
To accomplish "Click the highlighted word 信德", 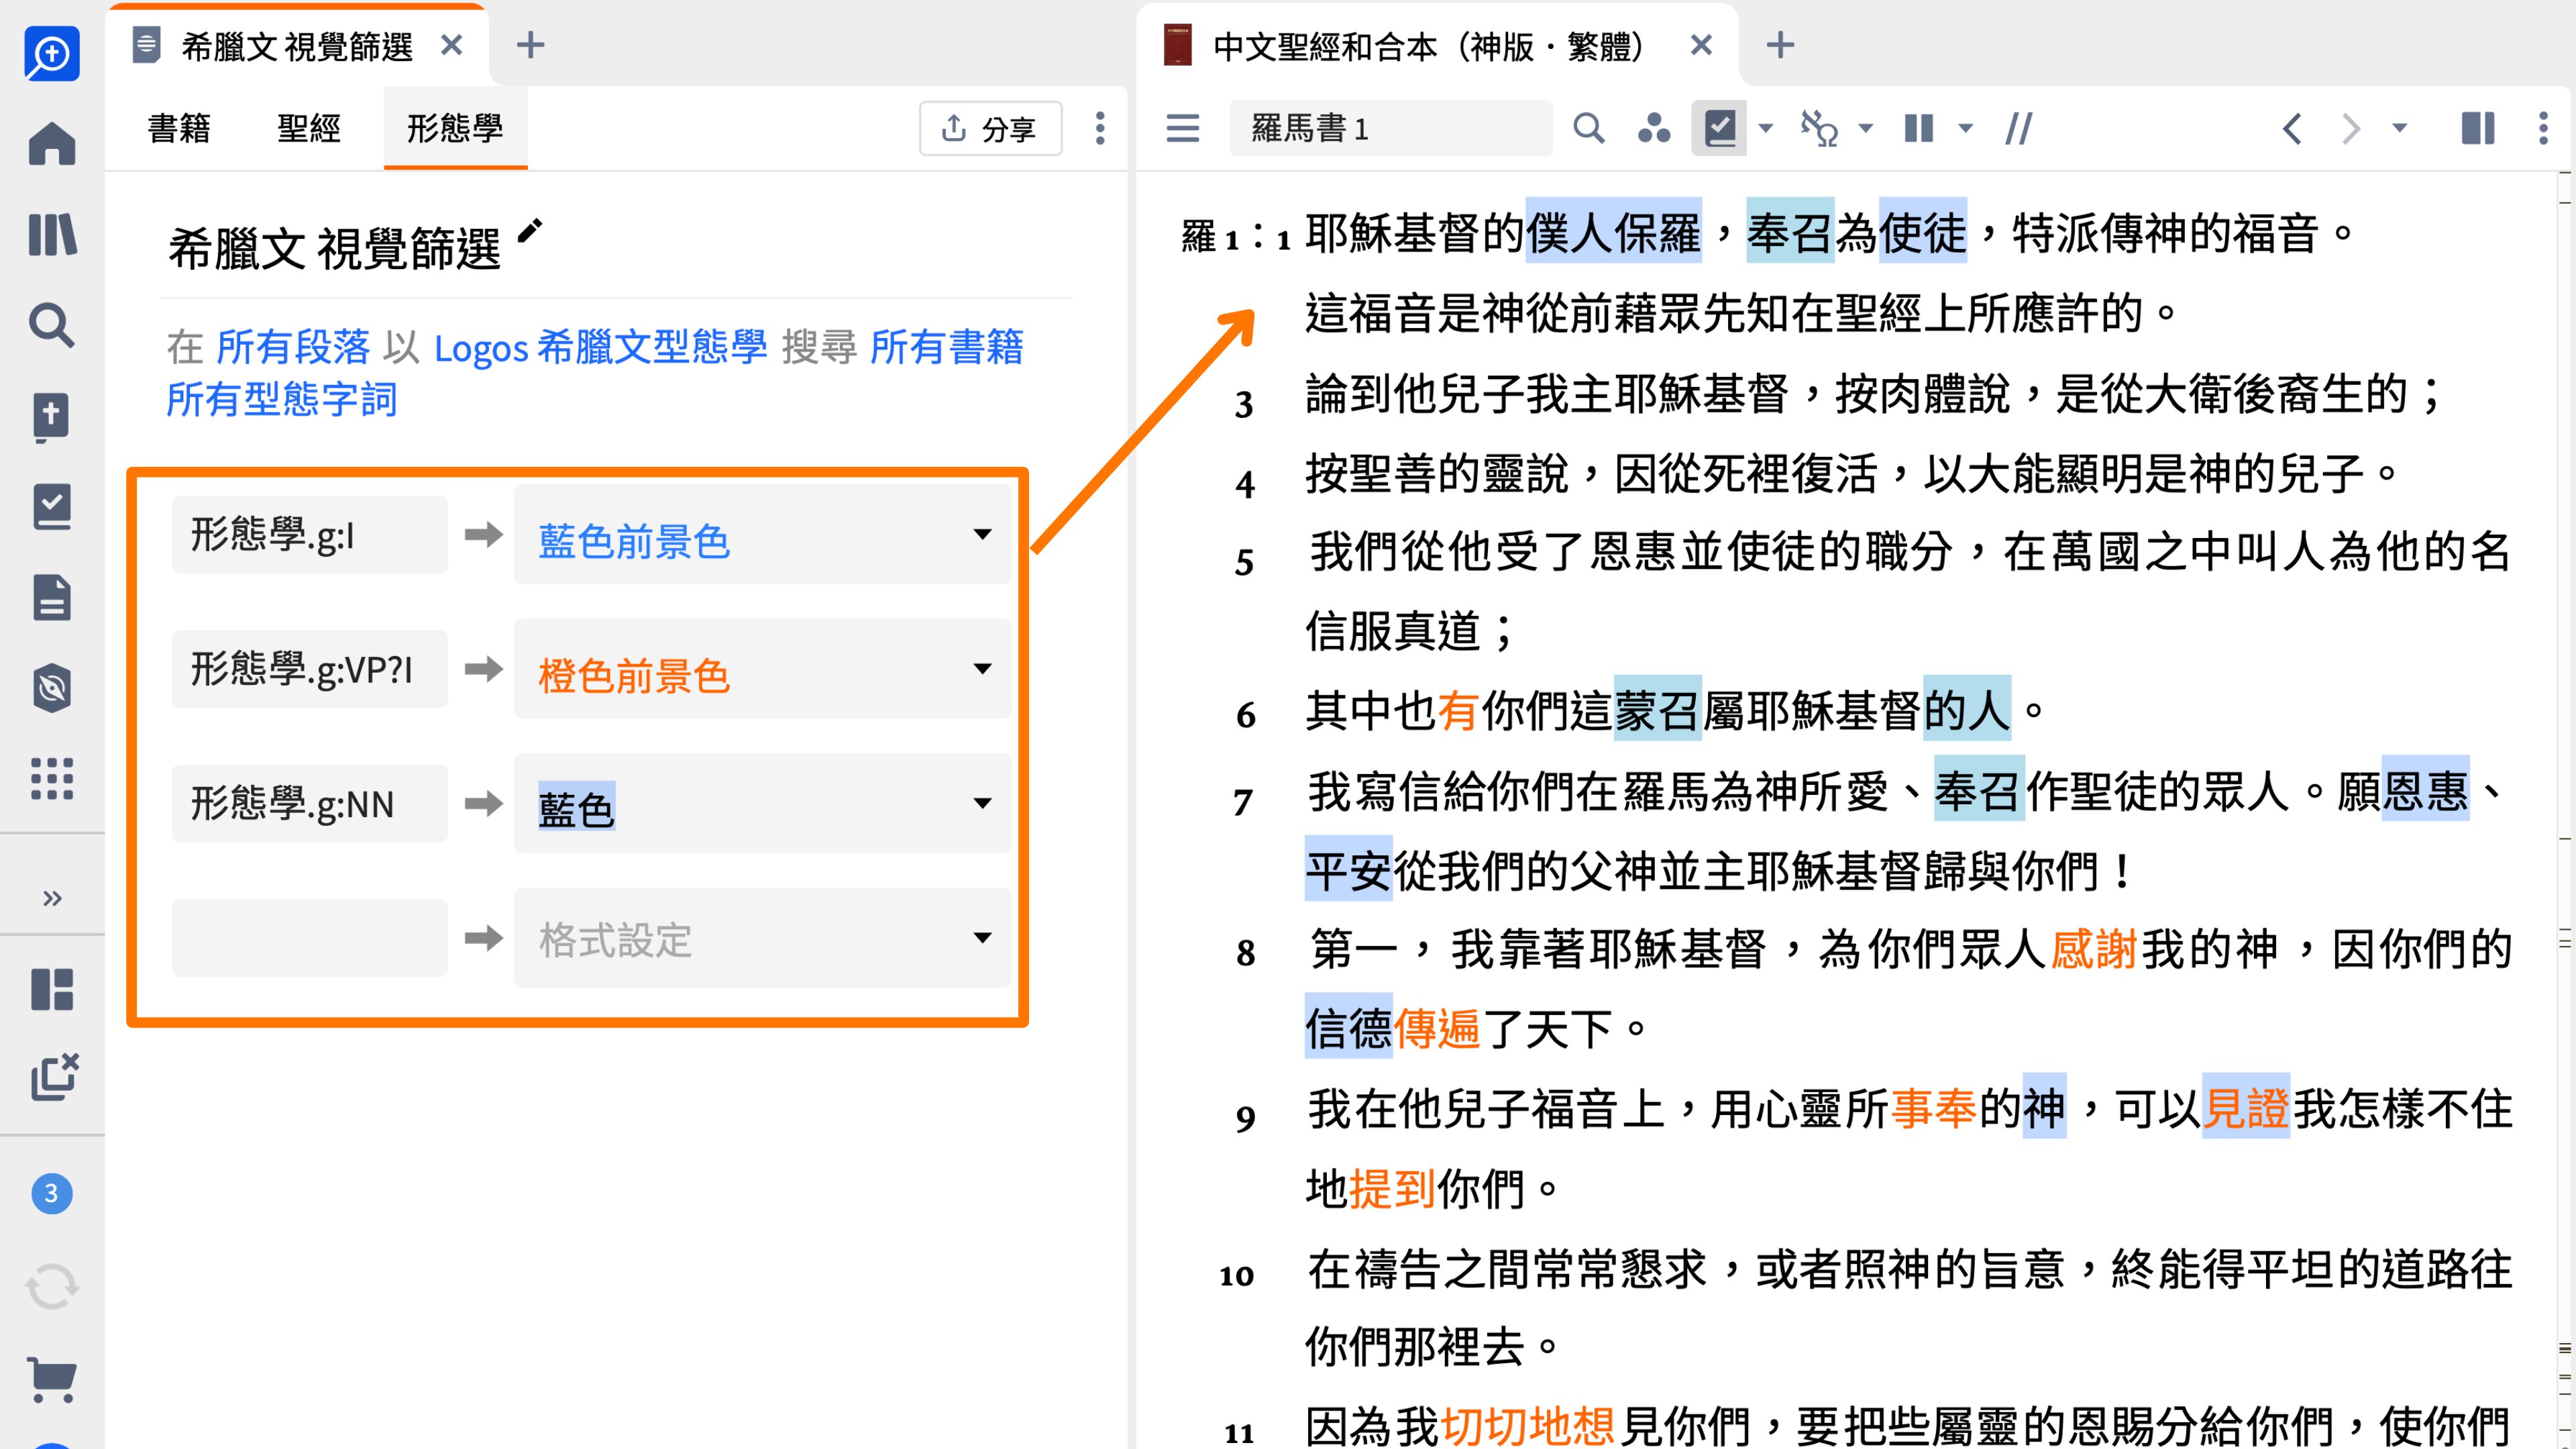I will (1348, 1027).
